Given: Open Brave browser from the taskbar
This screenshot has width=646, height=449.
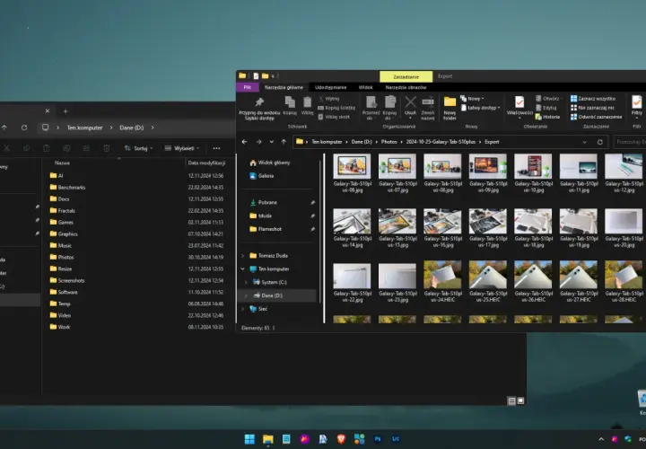Looking at the screenshot, I should [341, 439].
